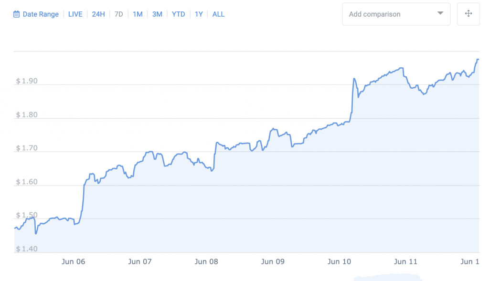Viewport: 489px width, 281px height.
Task: Select the 7D time range
Action: pos(119,14)
